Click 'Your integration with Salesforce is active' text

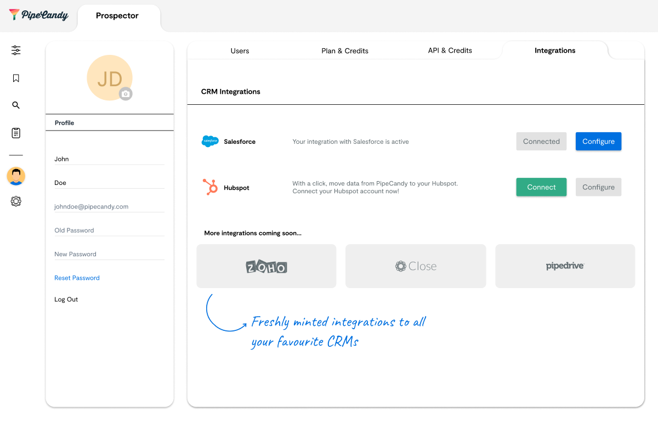[x=351, y=142]
